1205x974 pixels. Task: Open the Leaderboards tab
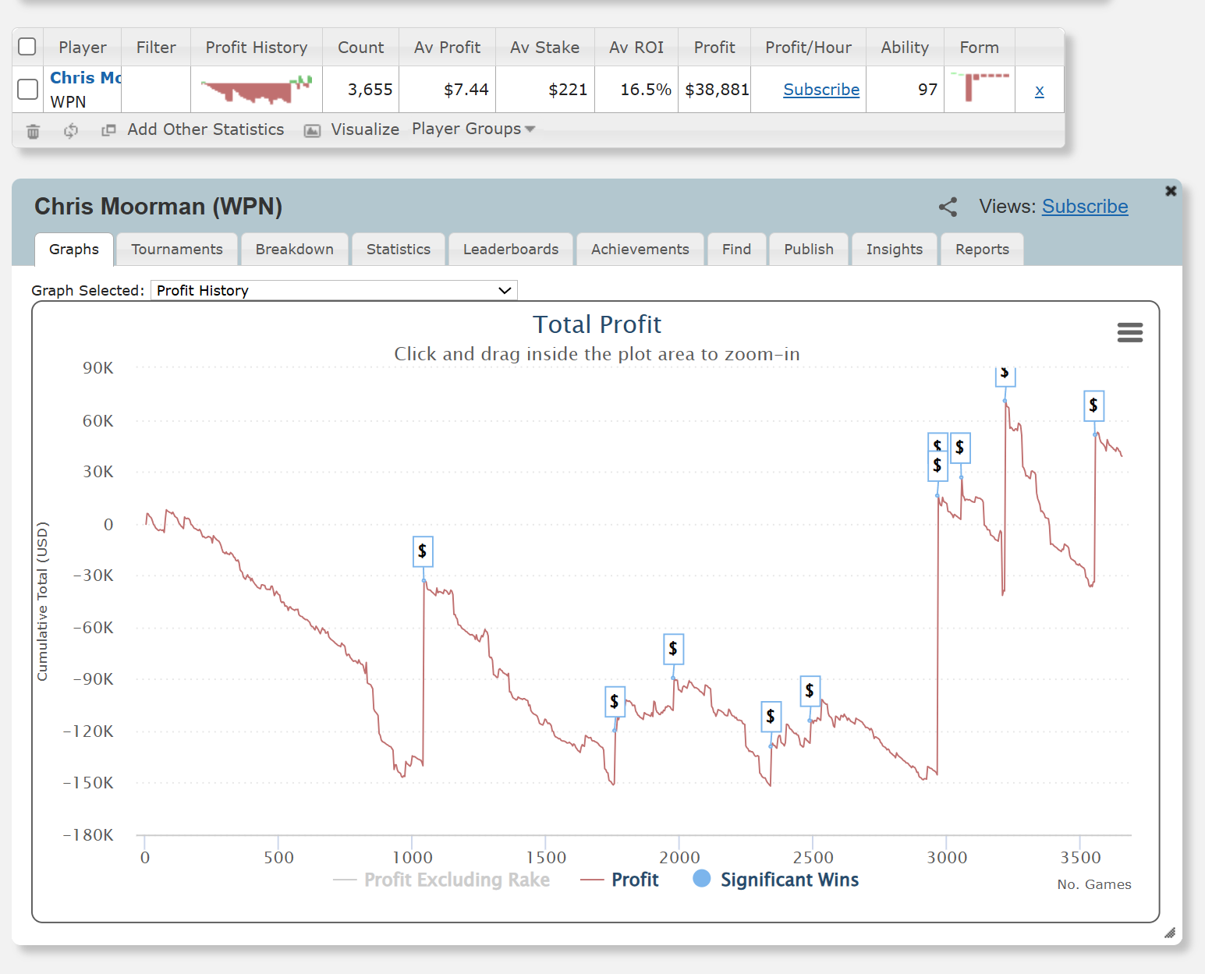(x=511, y=249)
